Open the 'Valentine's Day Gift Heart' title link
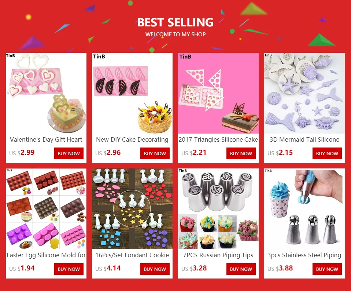 coord(46,140)
